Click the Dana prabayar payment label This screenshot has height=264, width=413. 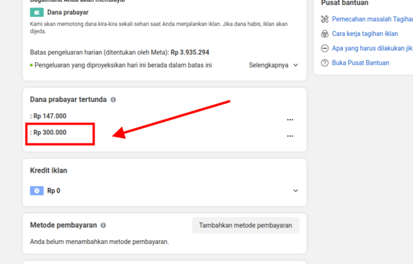pyautogui.click(x=68, y=12)
